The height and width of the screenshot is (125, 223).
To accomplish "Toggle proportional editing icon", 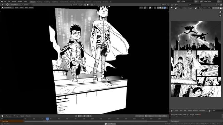I will (92, 5).
